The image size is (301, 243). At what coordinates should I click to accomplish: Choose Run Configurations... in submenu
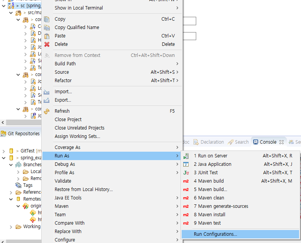click(240, 234)
